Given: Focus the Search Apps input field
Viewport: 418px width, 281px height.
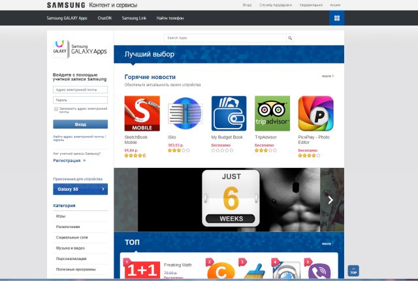Looking at the screenshot, I should point(225,38).
